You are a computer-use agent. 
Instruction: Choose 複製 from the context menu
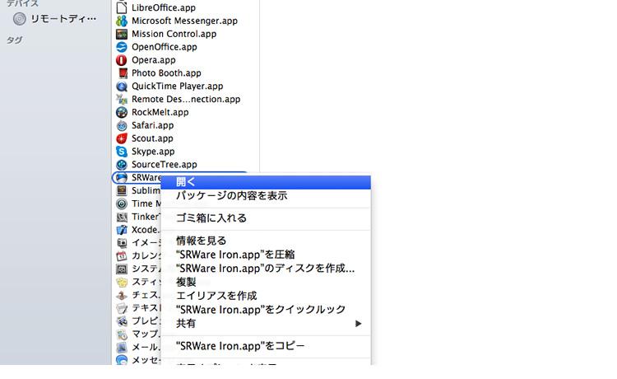266,282
